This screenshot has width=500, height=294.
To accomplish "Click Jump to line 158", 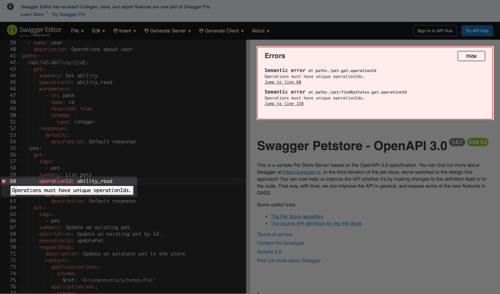I will (x=284, y=103).
